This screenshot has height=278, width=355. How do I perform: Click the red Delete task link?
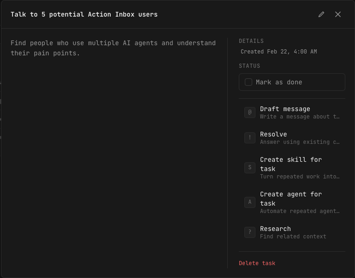[257, 263]
